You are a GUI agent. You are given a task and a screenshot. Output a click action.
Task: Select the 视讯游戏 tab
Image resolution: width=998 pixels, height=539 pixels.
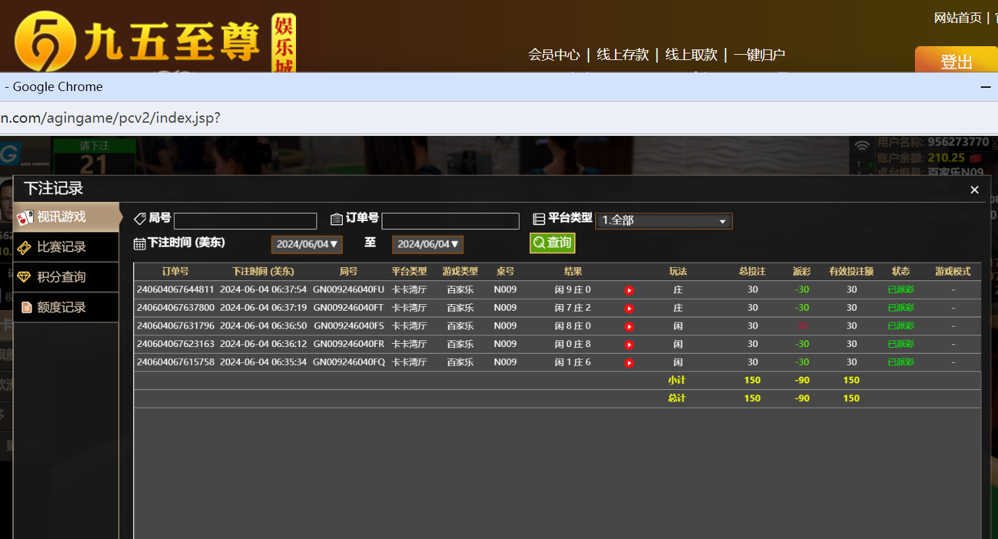point(65,217)
